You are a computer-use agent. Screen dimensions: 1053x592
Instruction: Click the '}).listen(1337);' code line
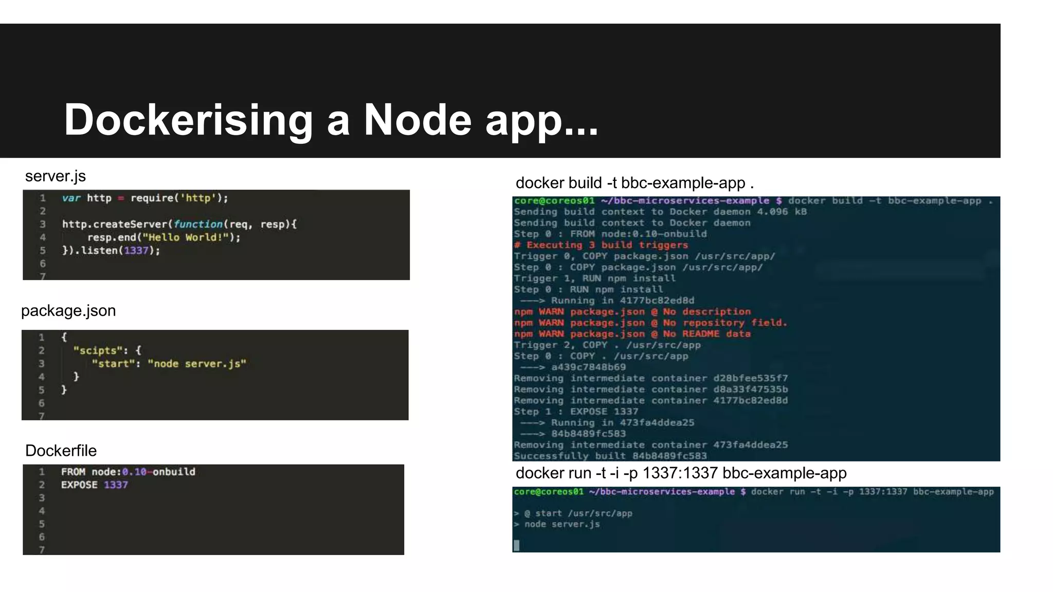pos(111,251)
